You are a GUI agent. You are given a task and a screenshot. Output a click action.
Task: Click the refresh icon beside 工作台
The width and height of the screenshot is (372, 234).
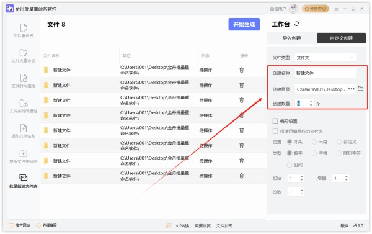[297, 24]
